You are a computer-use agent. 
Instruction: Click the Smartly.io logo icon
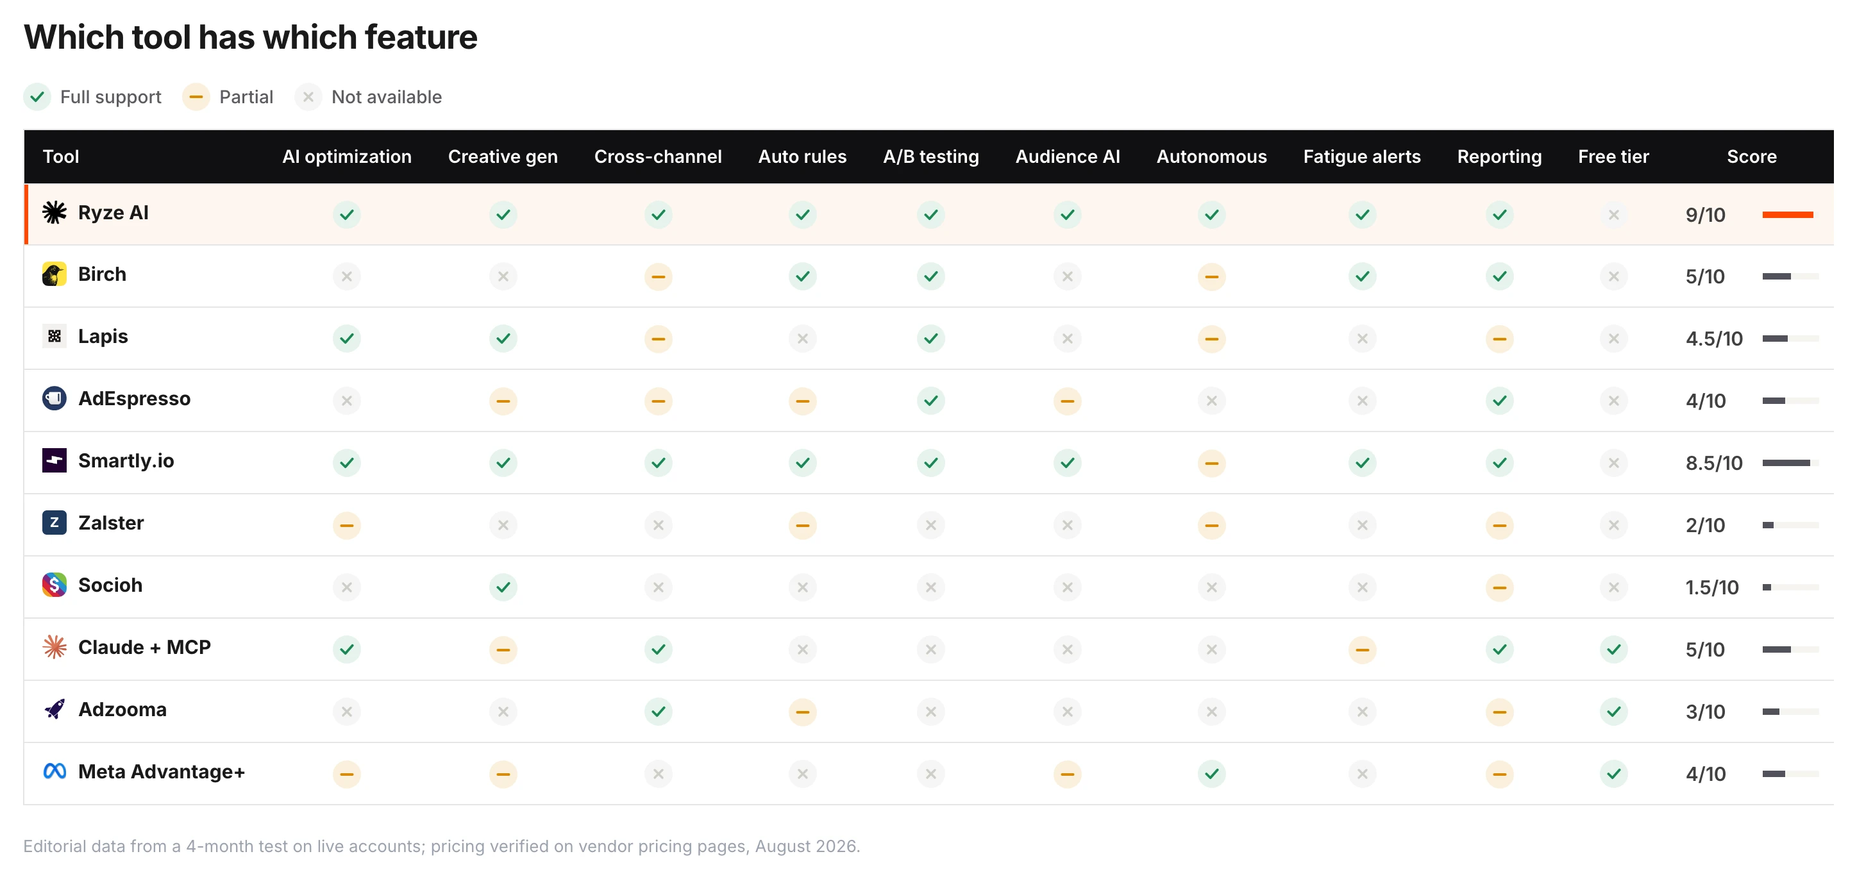(x=54, y=460)
